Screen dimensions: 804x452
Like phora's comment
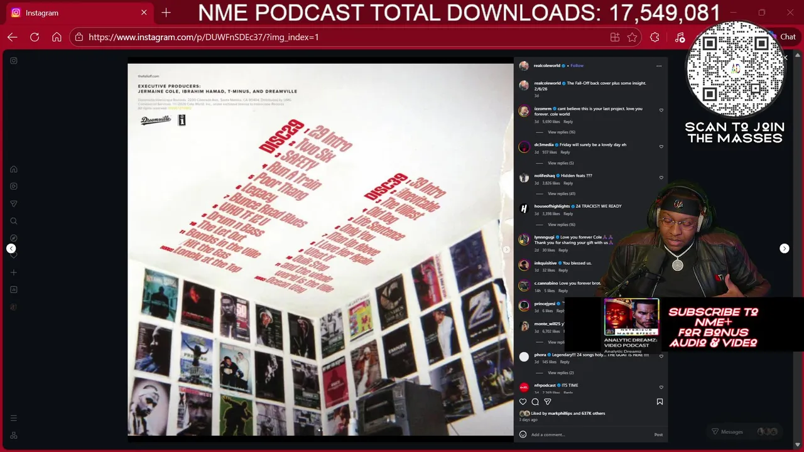[661, 357]
